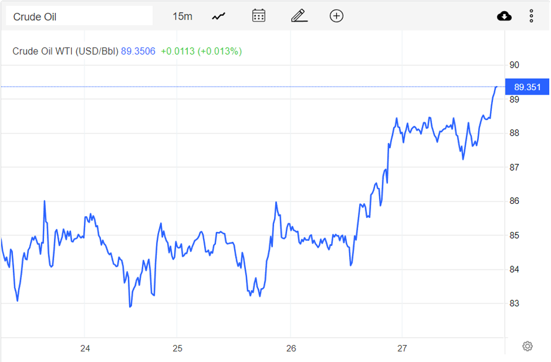Click the 83 price axis label

pyautogui.click(x=514, y=303)
